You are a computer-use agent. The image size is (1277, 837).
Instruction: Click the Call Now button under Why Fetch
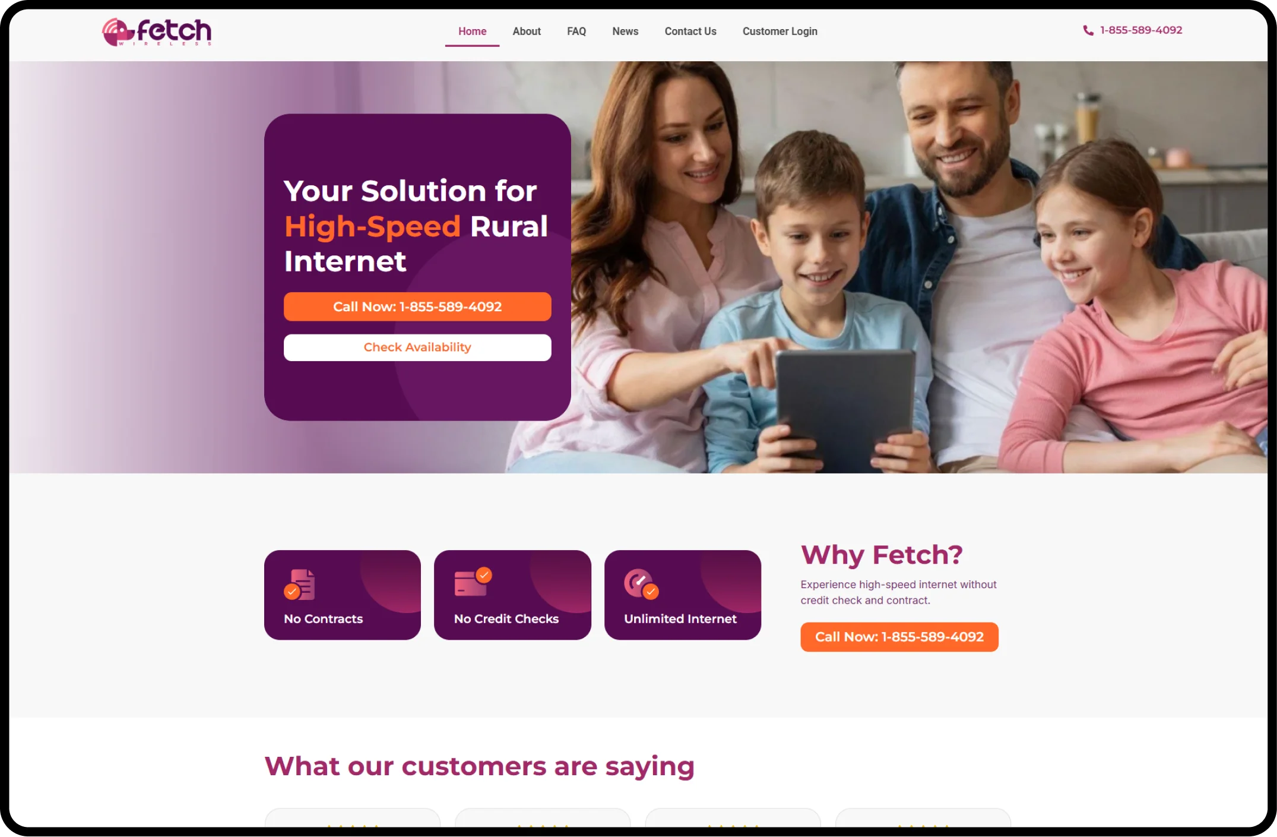pyautogui.click(x=899, y=637)
